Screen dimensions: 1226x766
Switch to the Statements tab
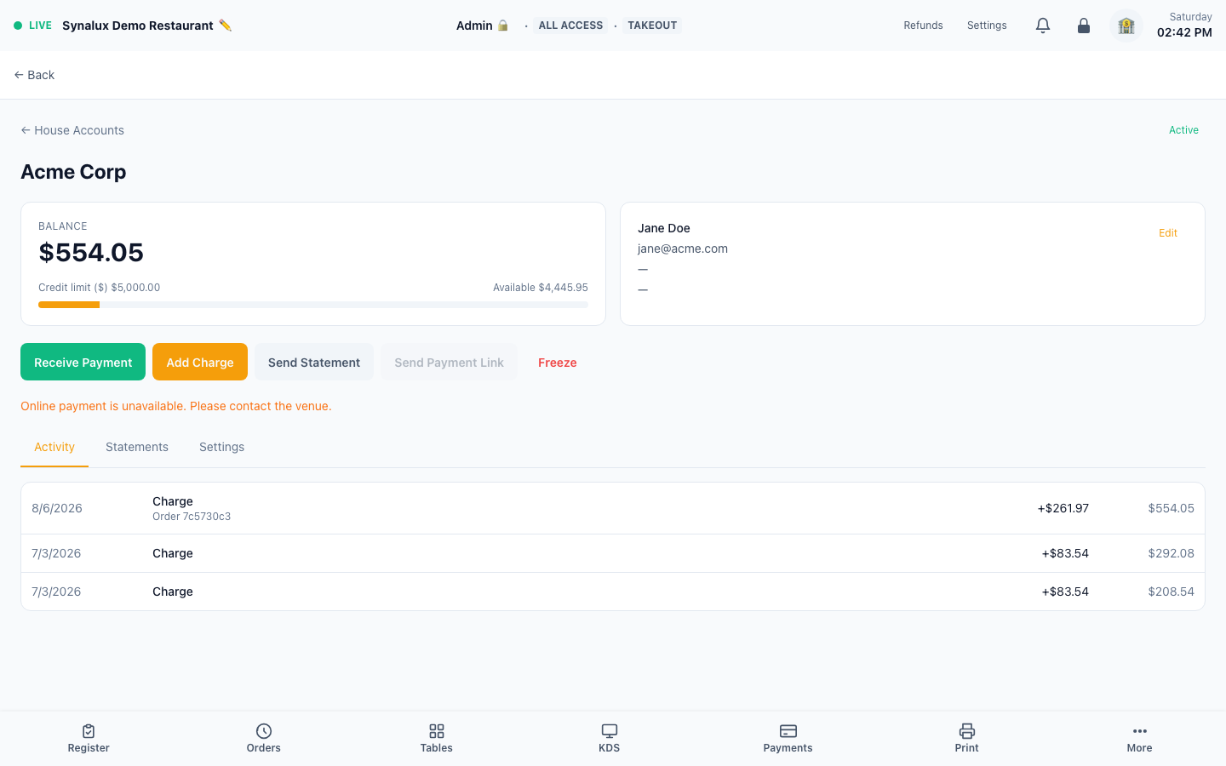pos(137,447)
